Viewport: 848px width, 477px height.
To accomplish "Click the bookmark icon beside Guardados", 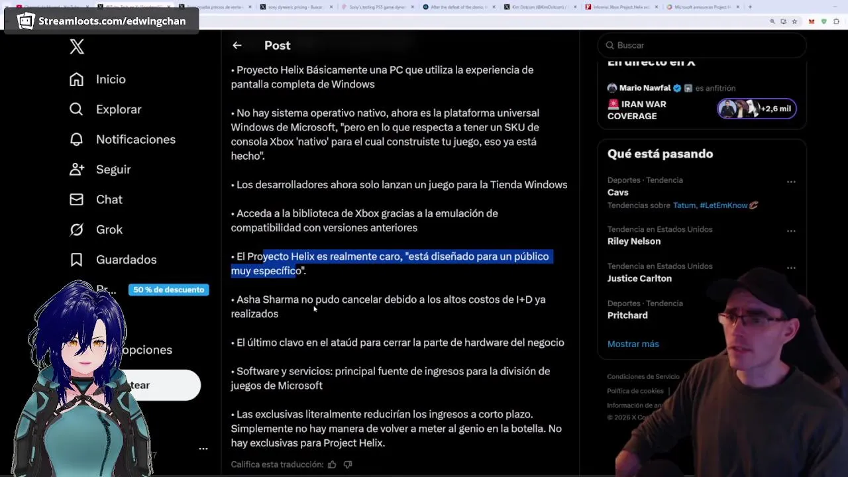I will click(77, 260).
